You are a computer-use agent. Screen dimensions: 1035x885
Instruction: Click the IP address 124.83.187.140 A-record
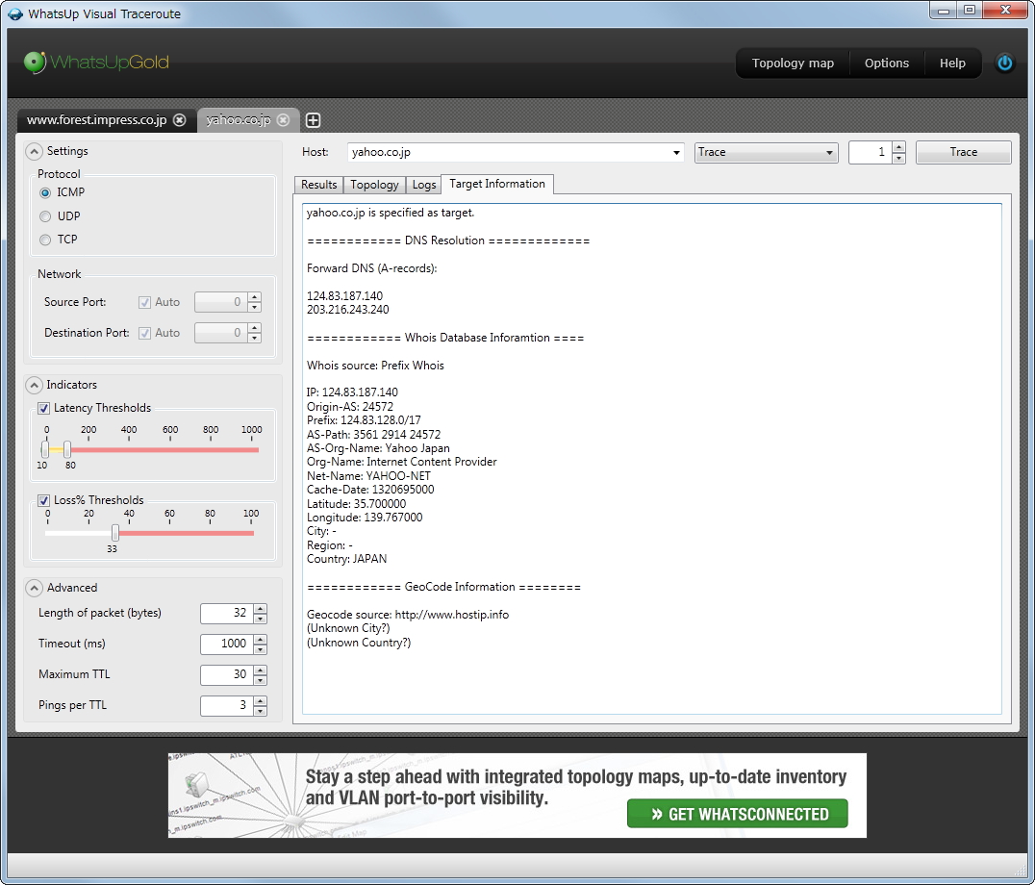tap(344, 296)
